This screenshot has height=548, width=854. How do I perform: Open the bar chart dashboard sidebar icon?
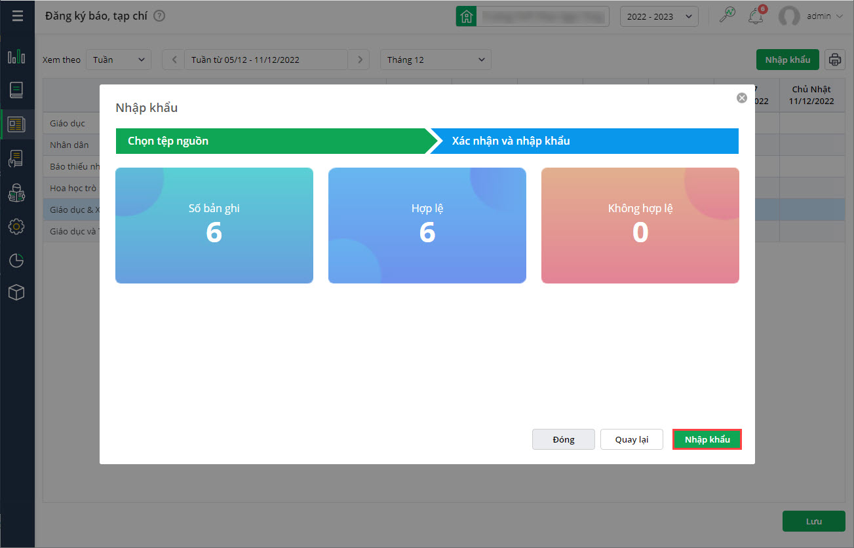click(x=16, y=57)
